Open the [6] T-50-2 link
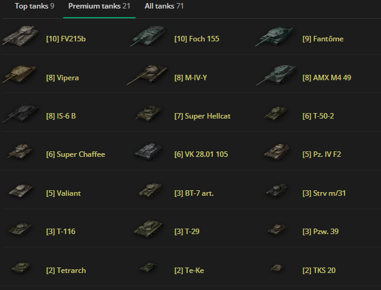The height and width of the screenshot is (290, 381). click(318, 116)
